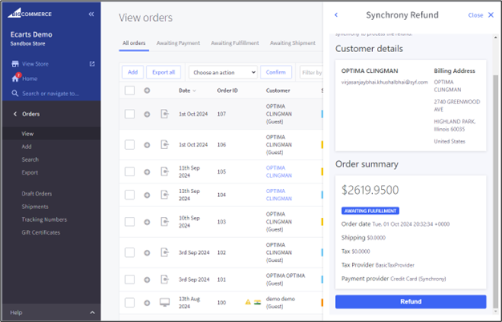502x322 pixels.
Task: Click the Add order button
Action: pyautogui.click(x=132, y=72)
